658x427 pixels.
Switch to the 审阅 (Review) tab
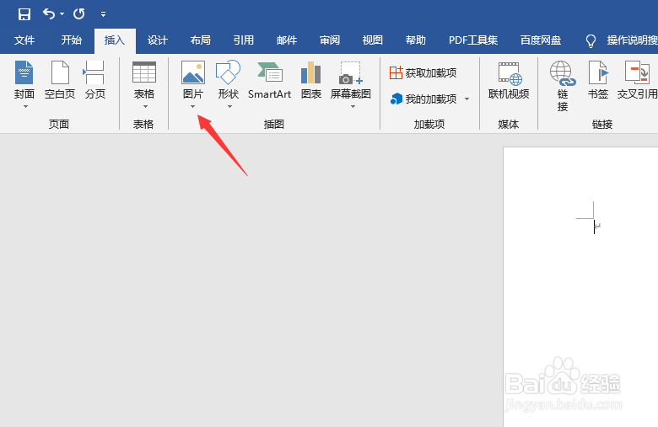pos(330,40)
